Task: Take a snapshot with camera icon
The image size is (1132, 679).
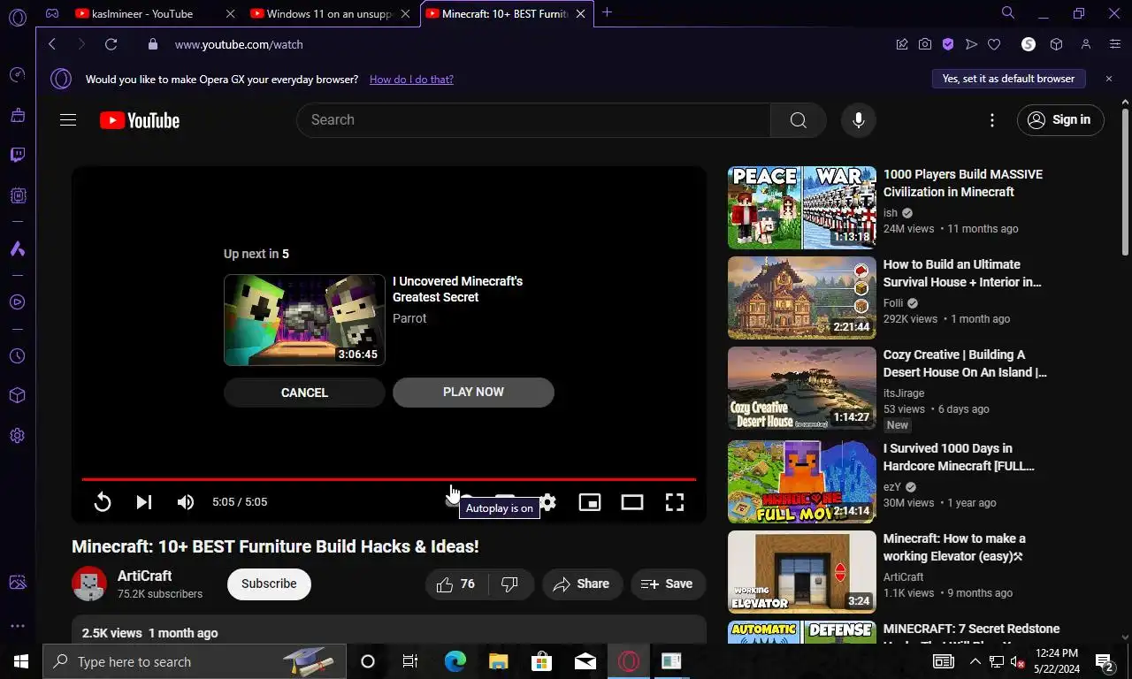Action: (x=925, y=44)
